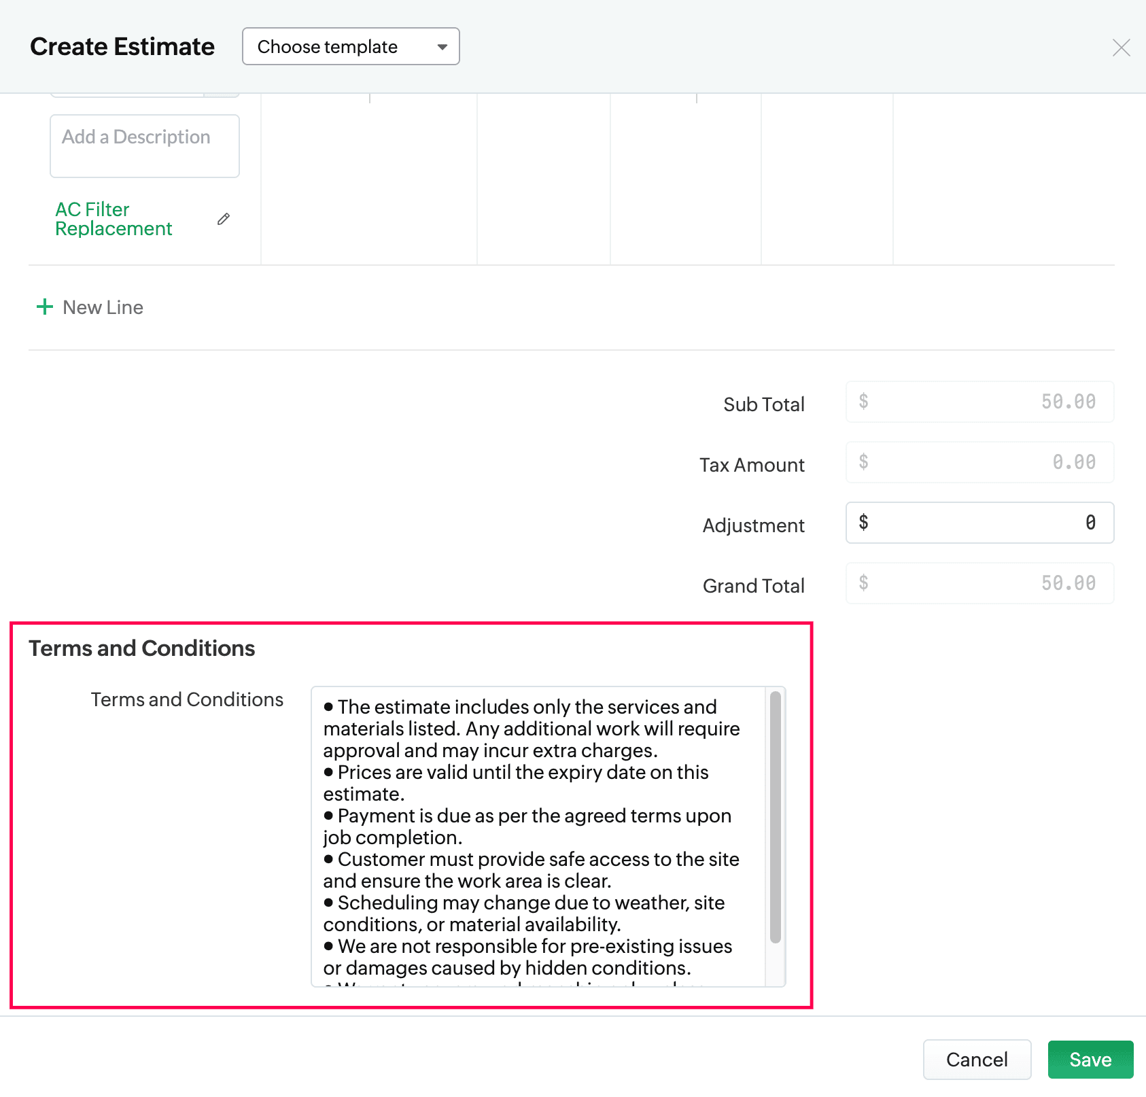Select the Tax Amount value field
Screen dimensions: 1146x1097
pos(979,462)
